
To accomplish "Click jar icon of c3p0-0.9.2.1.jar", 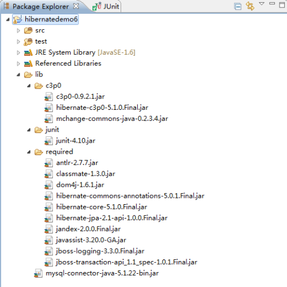I will click(x=49, y=97).
